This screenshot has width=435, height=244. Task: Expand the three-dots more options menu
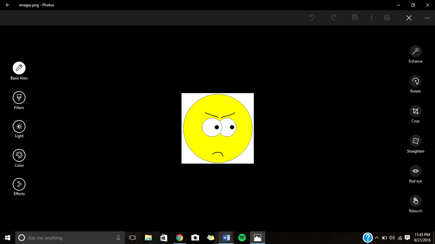pos(427,18)
